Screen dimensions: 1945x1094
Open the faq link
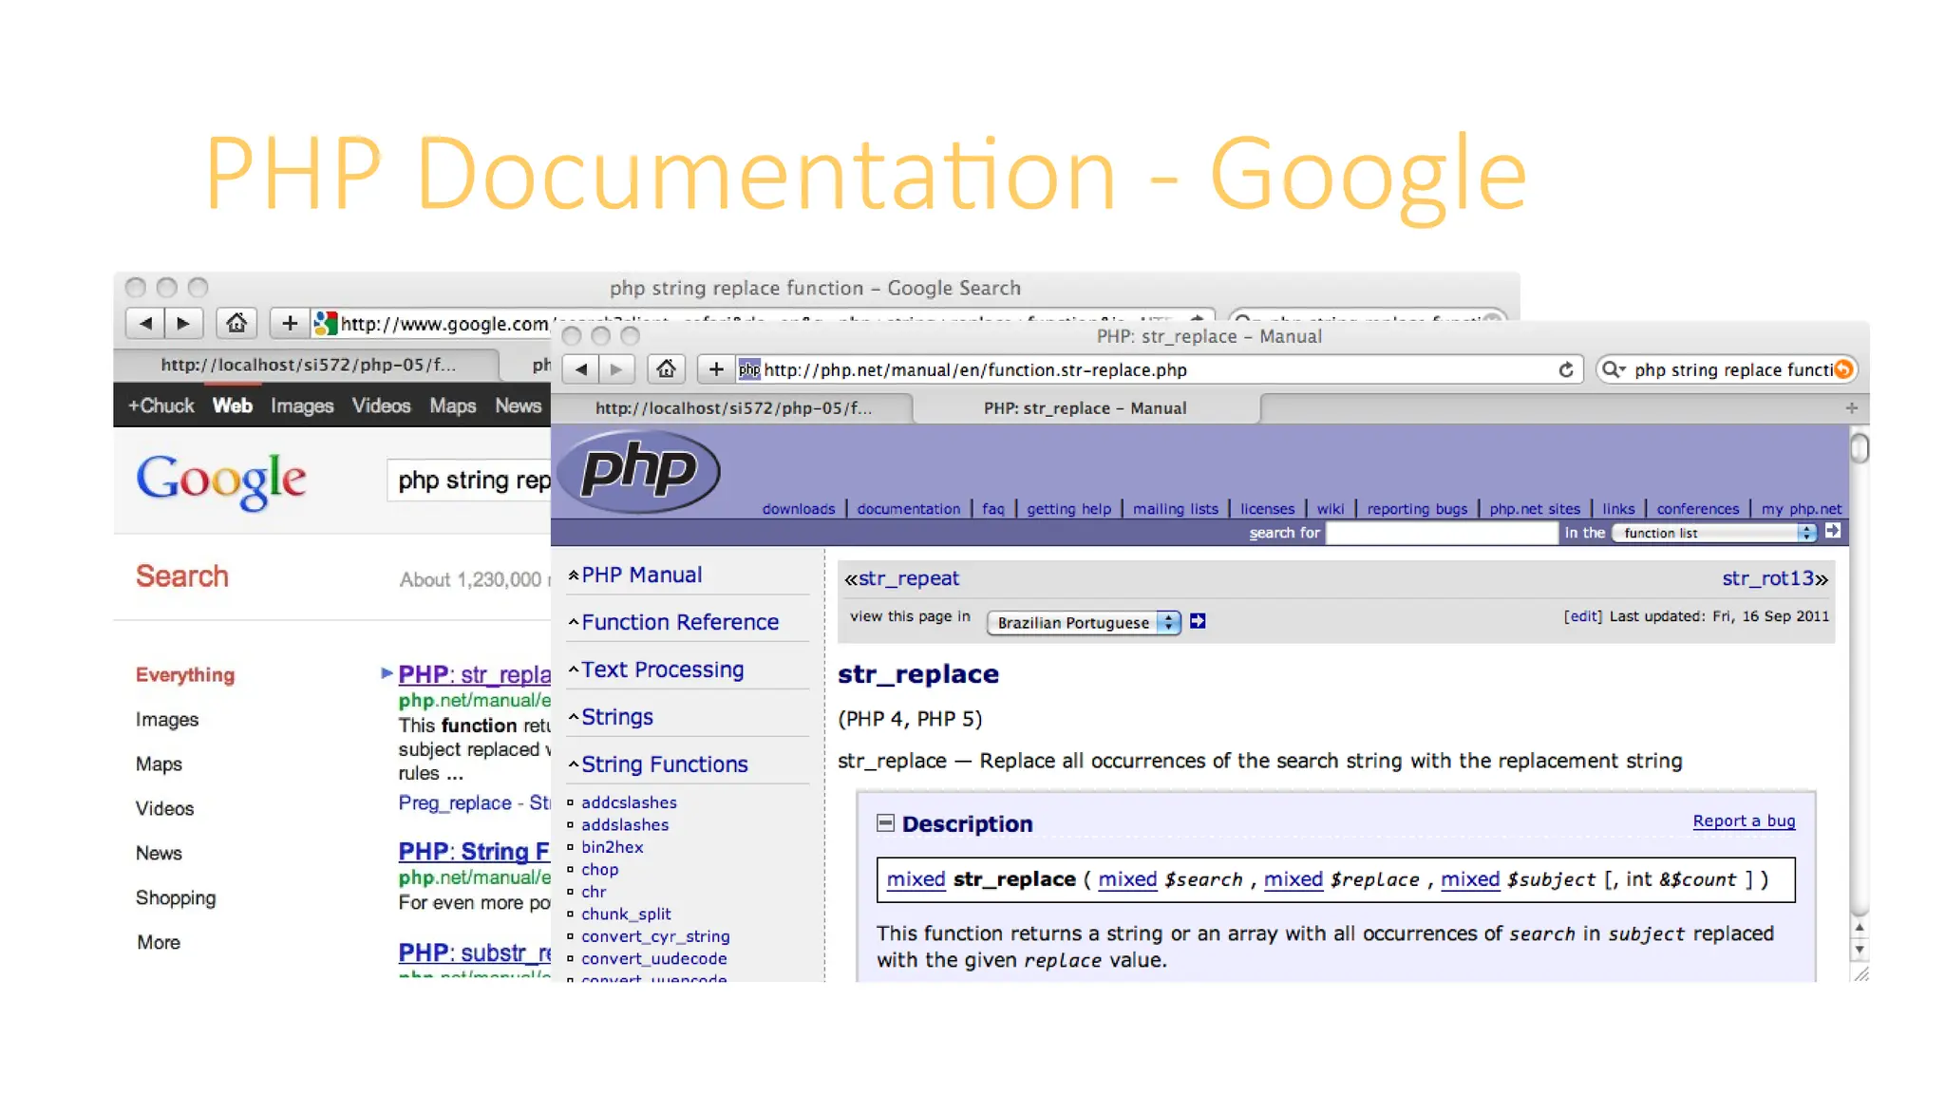993,509
